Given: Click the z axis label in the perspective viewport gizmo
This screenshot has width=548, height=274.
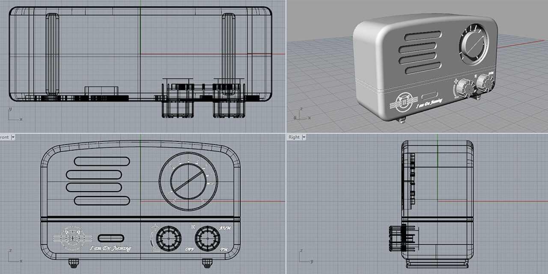Looking at the screenshot, I should (x=301, y=109).
